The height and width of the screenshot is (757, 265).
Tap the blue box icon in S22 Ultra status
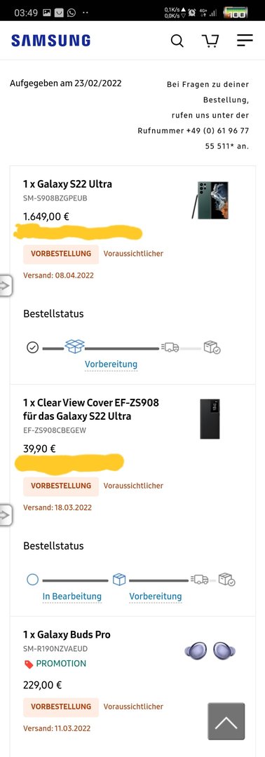(x=74, y=346)
